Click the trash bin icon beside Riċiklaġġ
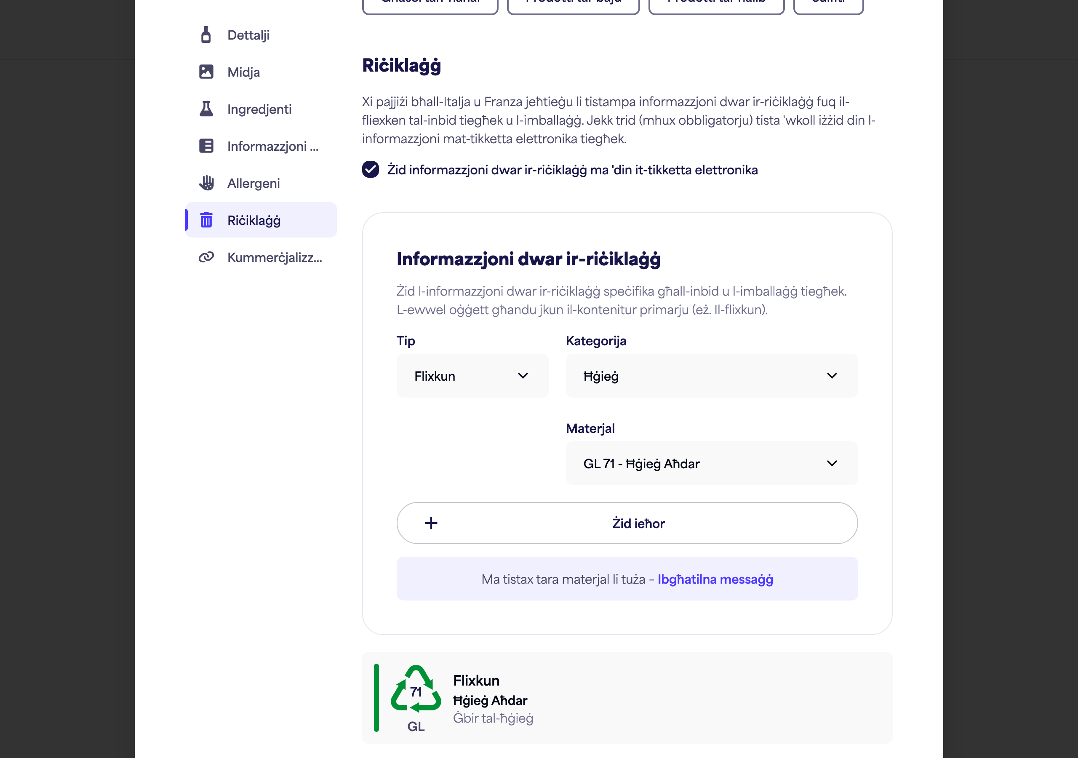The width and height of the screenshot is (1078, 758). click(205, 220)
